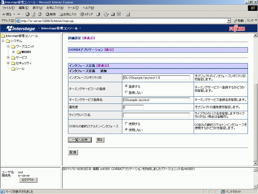
Task: Open the ヘルプ(H) menu
Action: point(89,8)
